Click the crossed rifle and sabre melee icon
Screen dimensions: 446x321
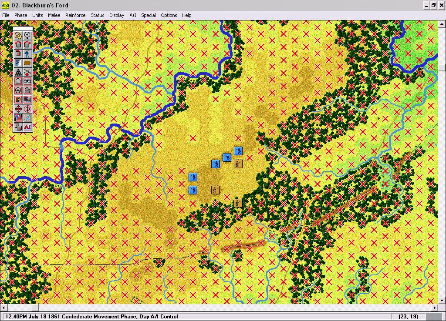[27, 72]
